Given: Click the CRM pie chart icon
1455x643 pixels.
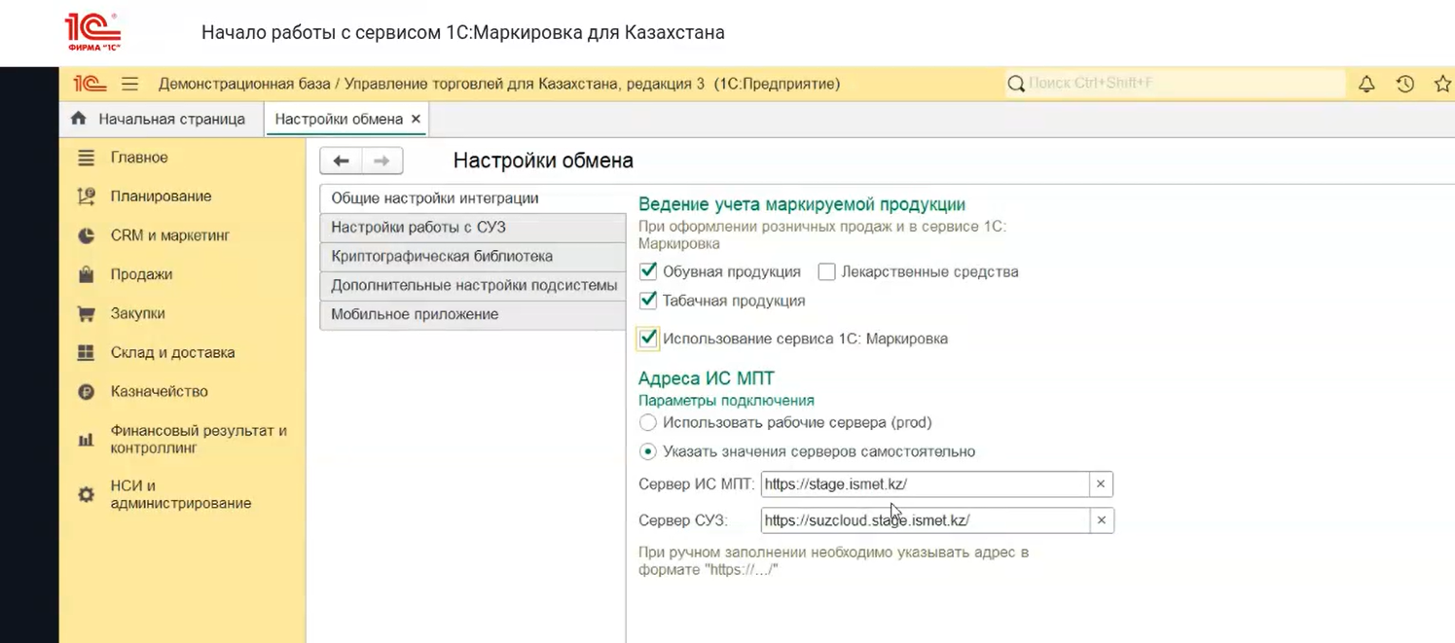Looking at the screenshot, I should point(87,235).
